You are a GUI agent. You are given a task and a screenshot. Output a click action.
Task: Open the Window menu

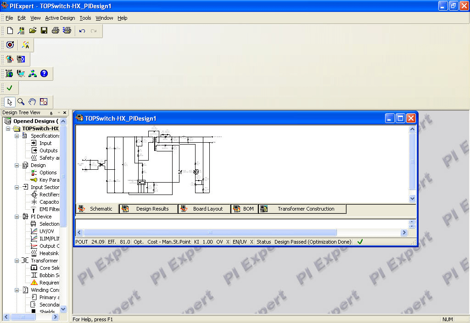point(104,18)
